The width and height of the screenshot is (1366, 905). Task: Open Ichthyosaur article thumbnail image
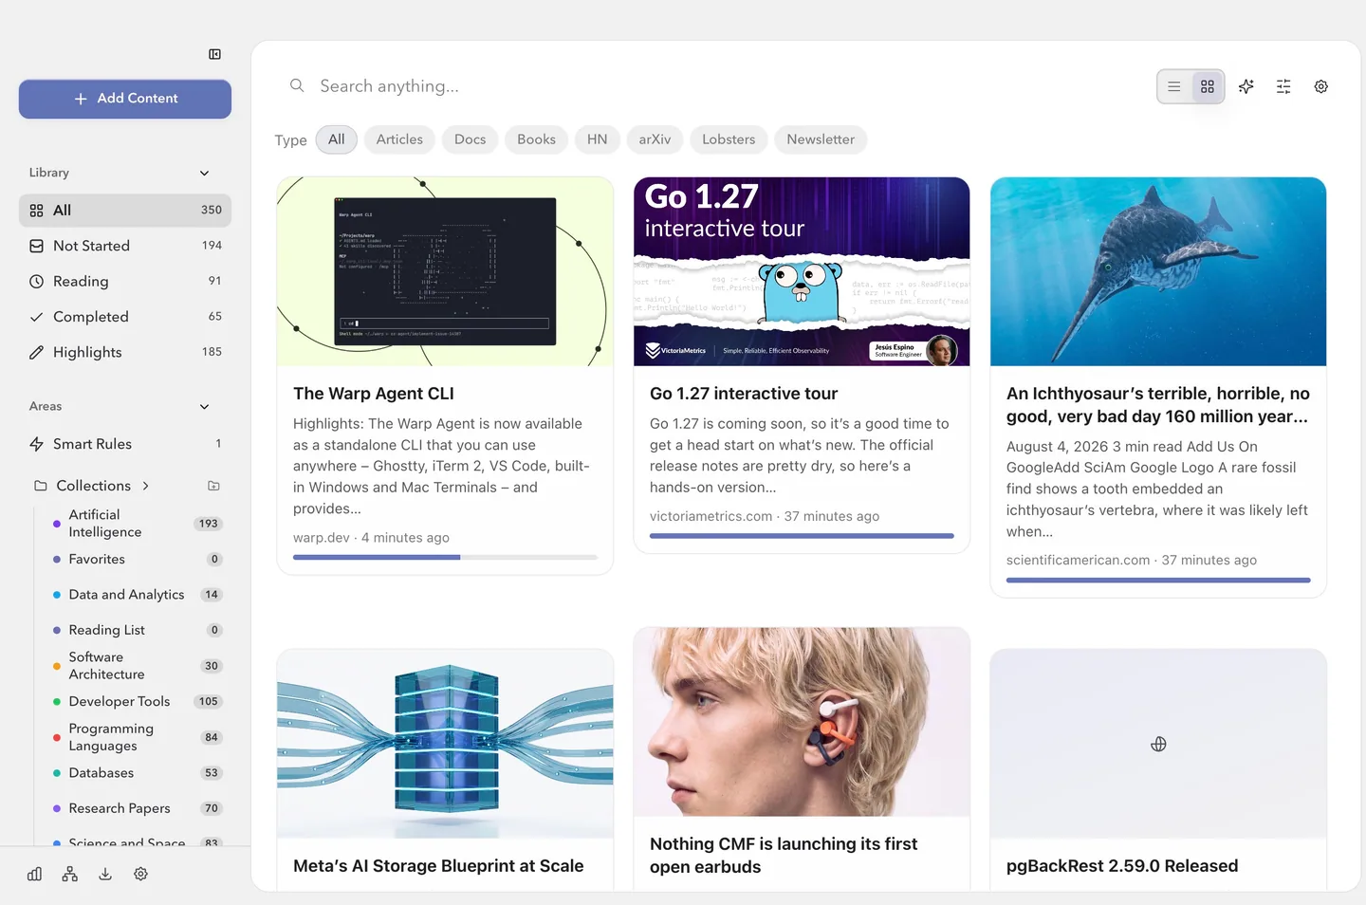point(1158,271)
